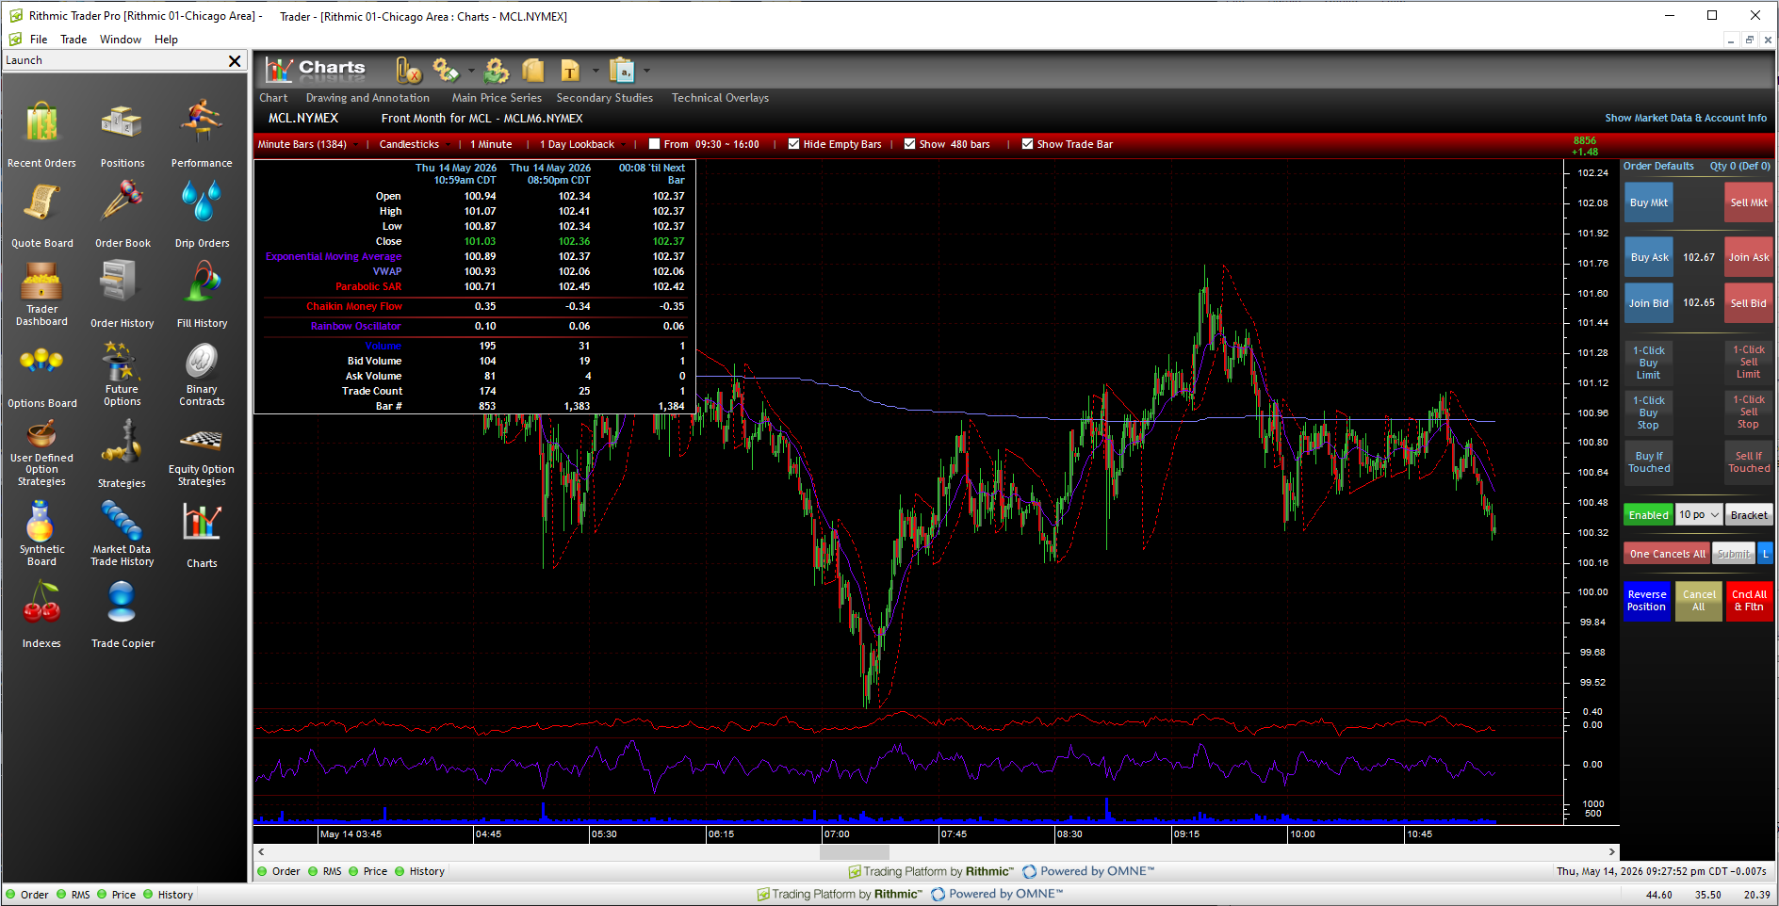The width and height of the screenshot is (1779, 906).
Task: Open Fill History
Action: (202, 294)
